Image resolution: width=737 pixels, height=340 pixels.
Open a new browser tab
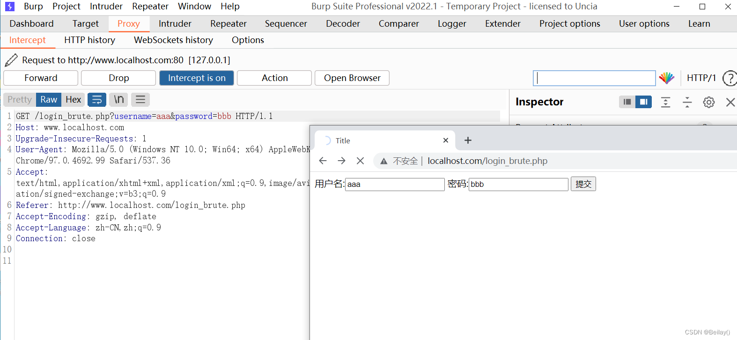coord(468,140)
